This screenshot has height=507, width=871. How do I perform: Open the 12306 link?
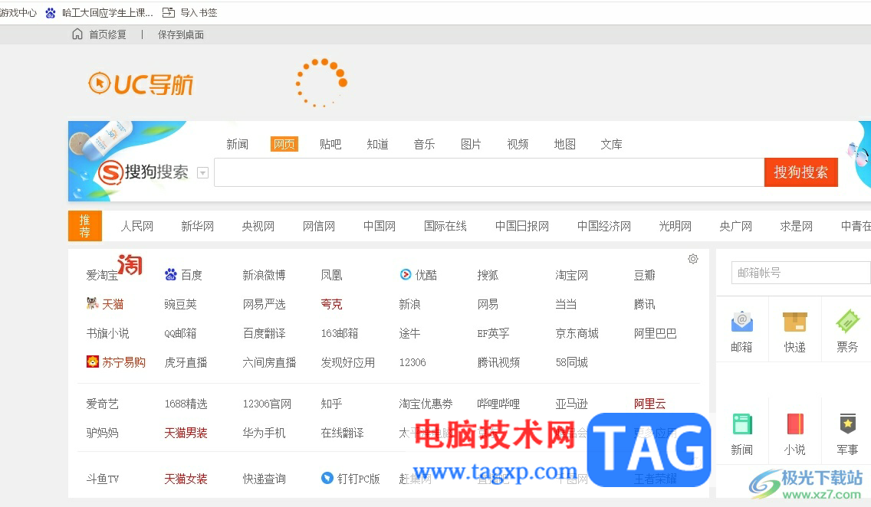[x=412, y=362]
